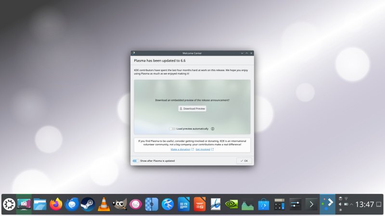The height and width of the screenshot is (216, 385).
Task: Launch Konsole terminal
Action: [311, 204]
